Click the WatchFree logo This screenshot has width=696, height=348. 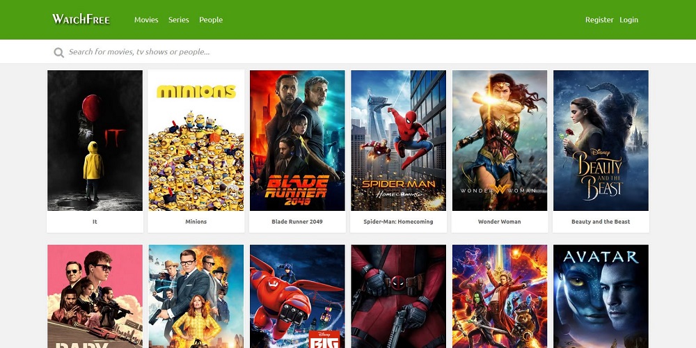point(81,19)
